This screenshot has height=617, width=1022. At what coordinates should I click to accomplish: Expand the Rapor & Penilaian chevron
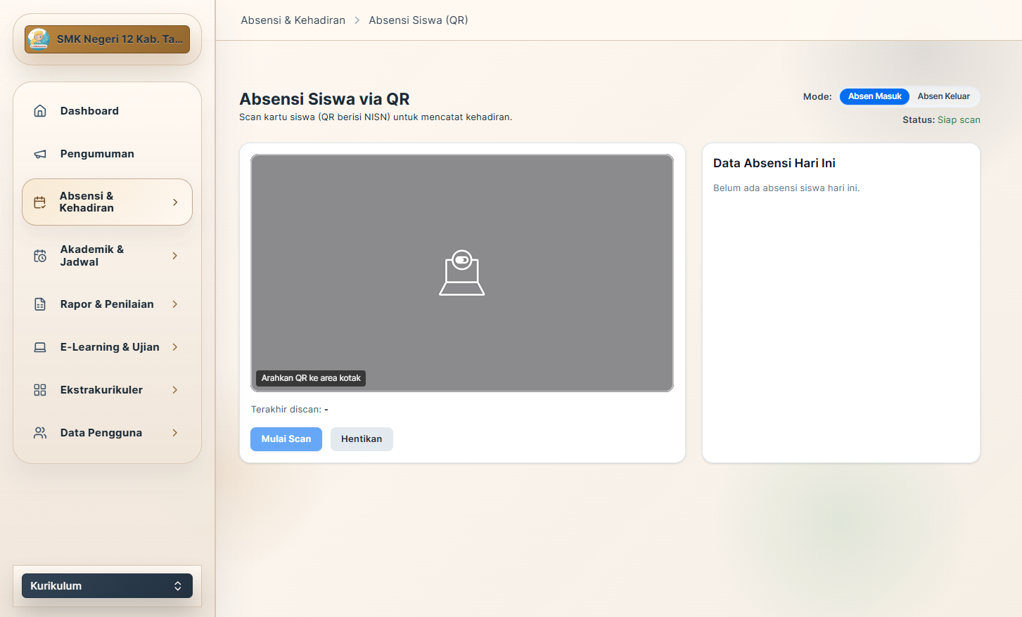[175, 304]
